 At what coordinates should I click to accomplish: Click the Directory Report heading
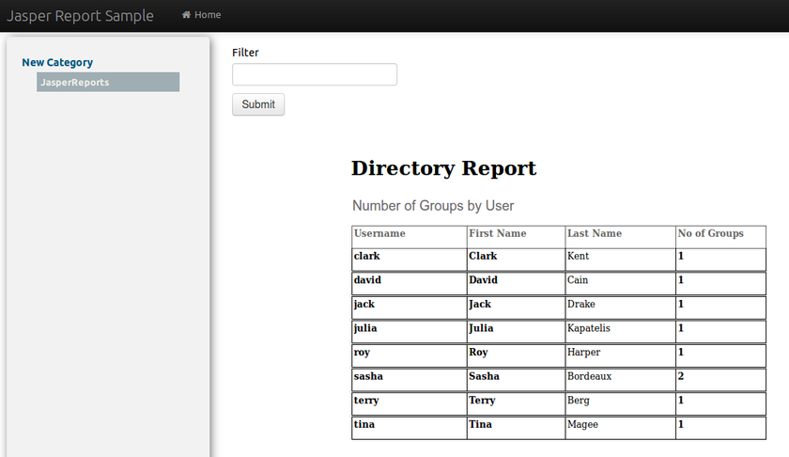[443, 168]
